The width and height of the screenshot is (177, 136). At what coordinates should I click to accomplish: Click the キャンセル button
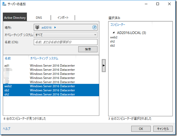(163, 129)
